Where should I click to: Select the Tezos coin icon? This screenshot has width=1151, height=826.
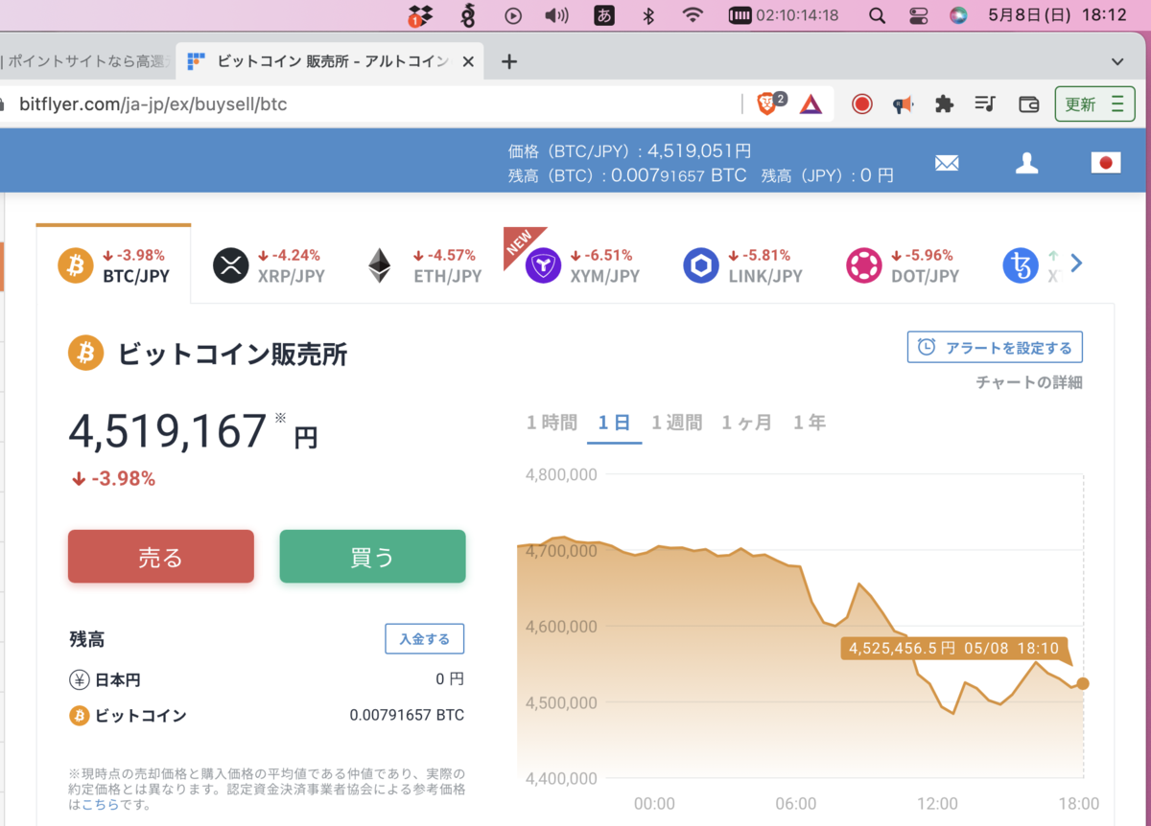1020,265
